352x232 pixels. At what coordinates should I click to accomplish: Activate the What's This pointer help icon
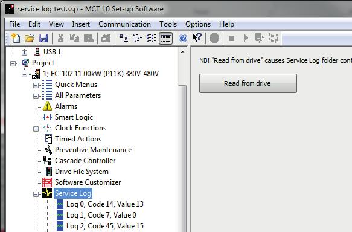(x=197, y=37)
